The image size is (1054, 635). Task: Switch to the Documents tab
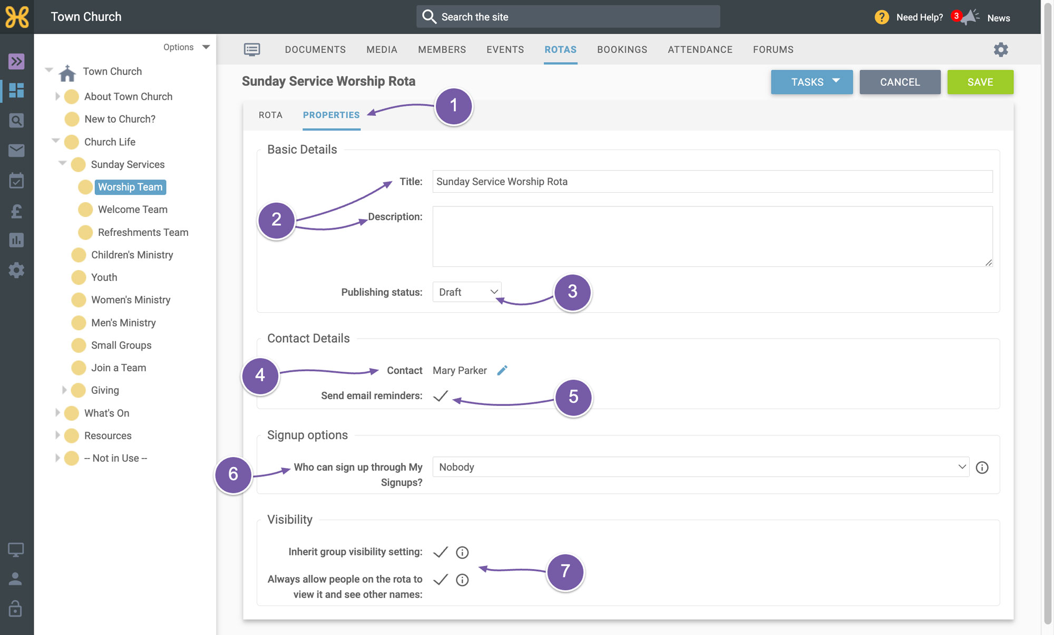pyautogui.click(x=315, y=49)
